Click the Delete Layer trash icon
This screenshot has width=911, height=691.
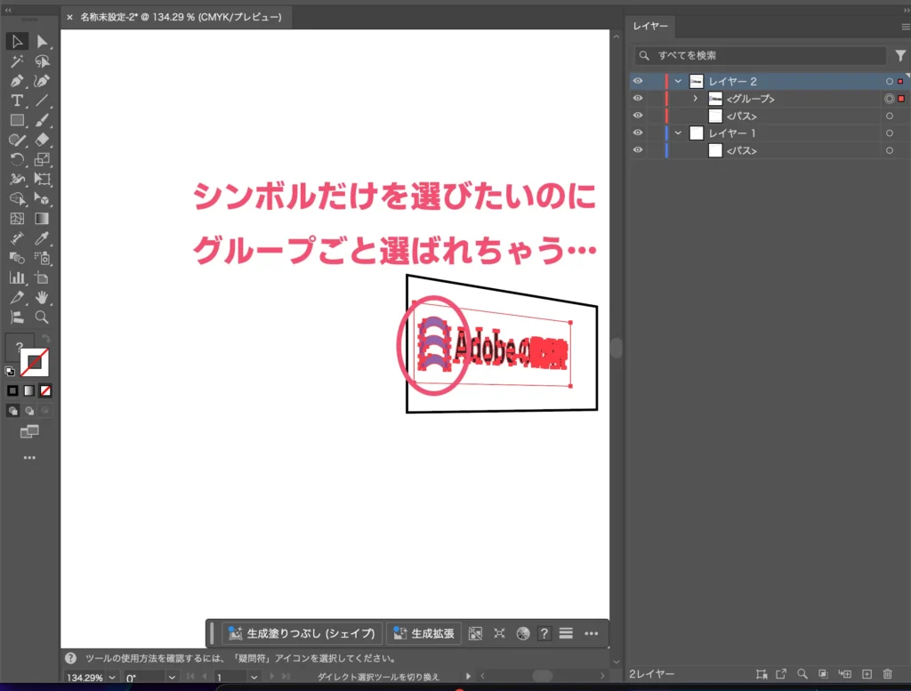(887, 674)
